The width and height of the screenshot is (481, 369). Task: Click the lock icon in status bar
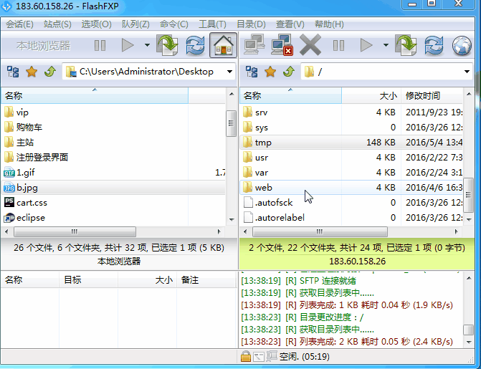coord(246,356)
